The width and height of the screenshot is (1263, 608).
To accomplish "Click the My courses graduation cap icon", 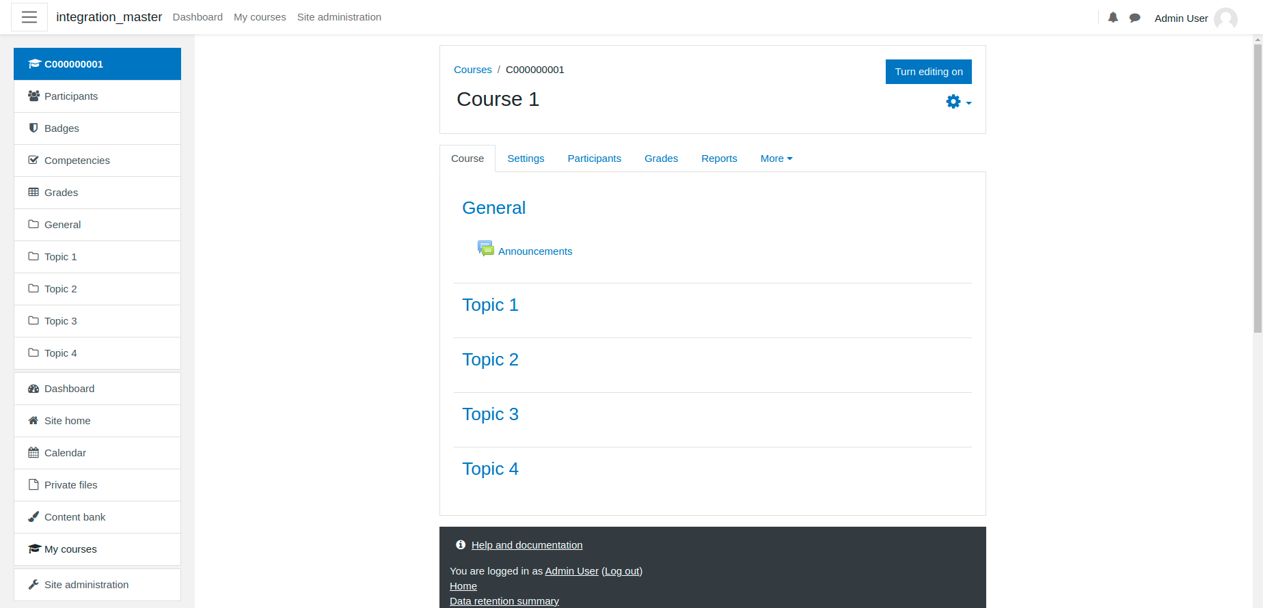I will [x=34, y=549].
